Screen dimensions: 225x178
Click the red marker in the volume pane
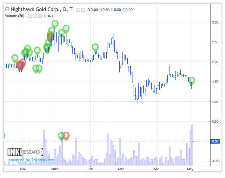coord(66,136)
